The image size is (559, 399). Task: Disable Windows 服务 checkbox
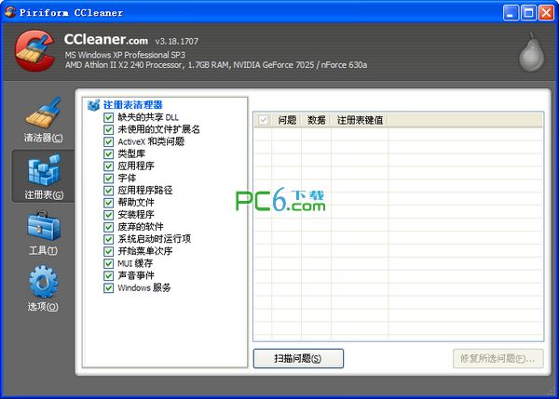[108, 287]
